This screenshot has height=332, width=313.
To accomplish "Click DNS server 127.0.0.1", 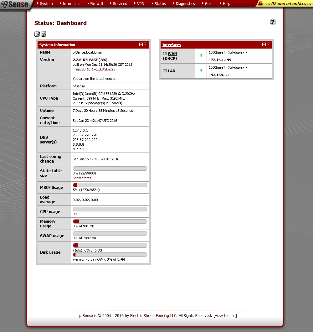I will (x=80, y=130).
